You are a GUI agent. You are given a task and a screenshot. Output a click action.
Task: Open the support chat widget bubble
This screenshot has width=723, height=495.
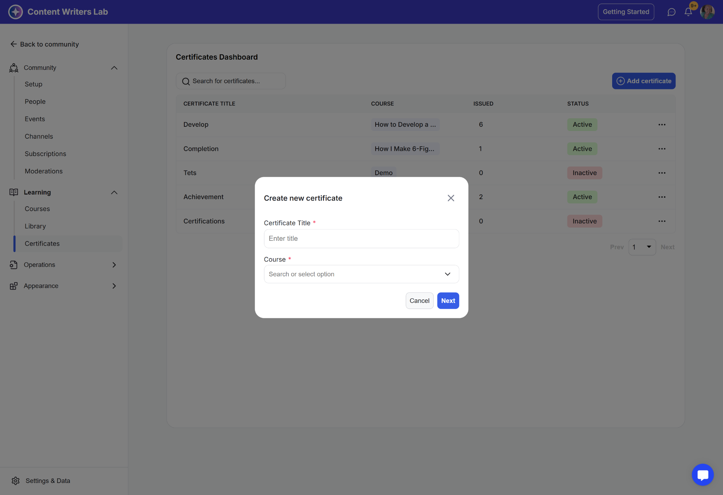pyautogui.click(x=703, y=475)
